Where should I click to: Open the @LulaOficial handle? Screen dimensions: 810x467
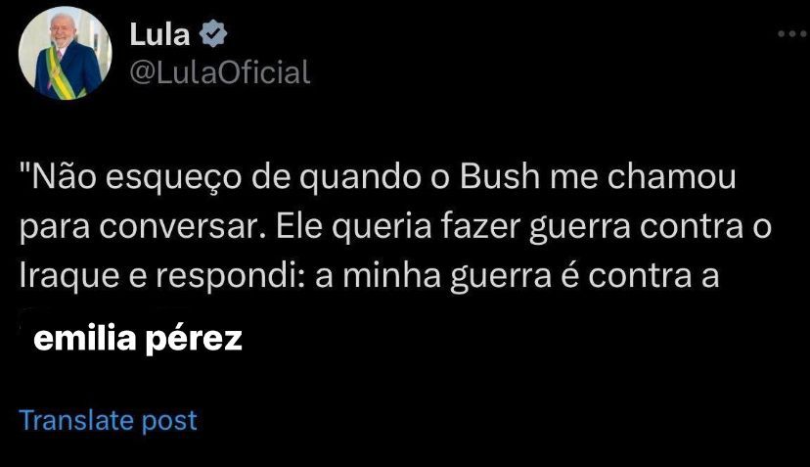coord(219,71)
